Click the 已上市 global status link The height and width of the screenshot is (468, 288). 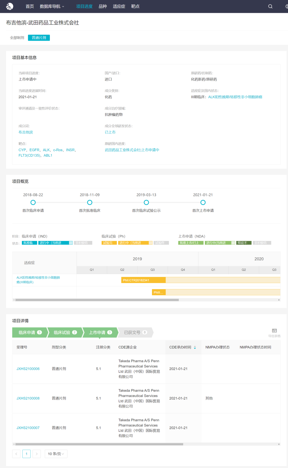[x=110, y=132]
